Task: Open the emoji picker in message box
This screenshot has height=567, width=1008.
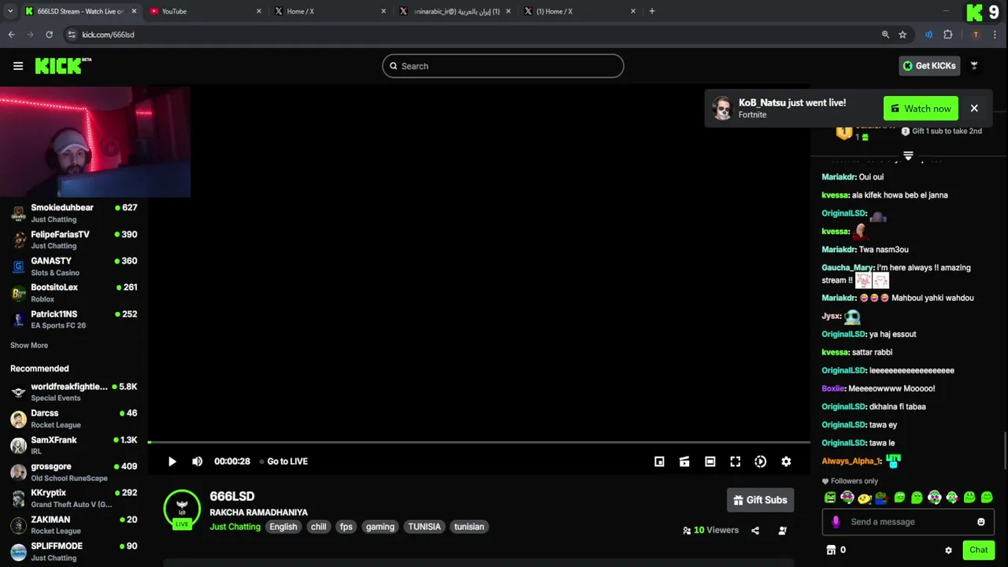Action: click(x=980, y=521)
